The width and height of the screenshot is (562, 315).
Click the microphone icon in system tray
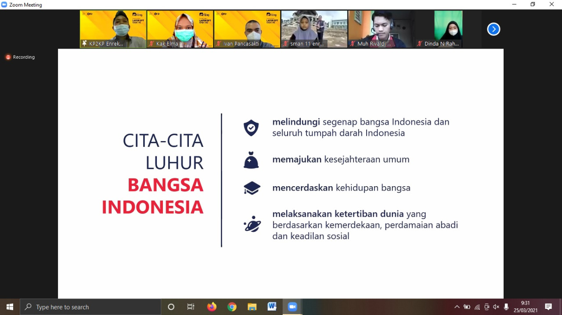[x=506, y=307]
